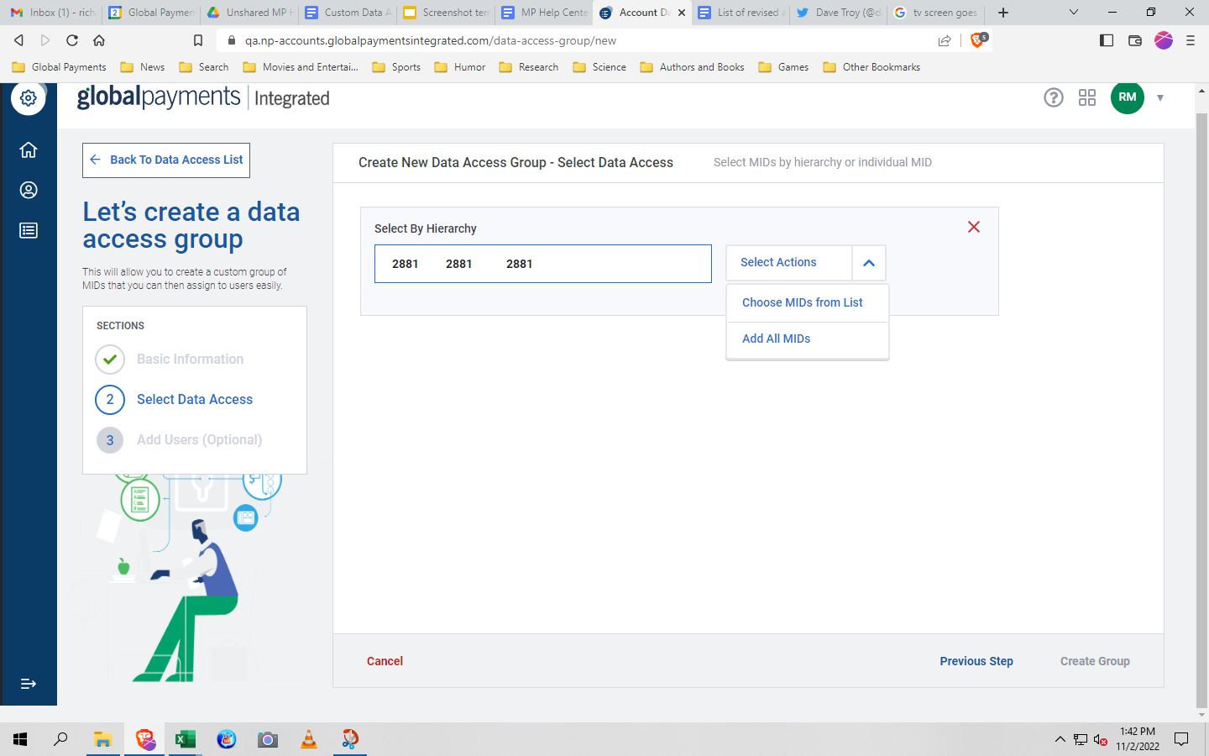Click the Create Group button

pos(1095,661)
